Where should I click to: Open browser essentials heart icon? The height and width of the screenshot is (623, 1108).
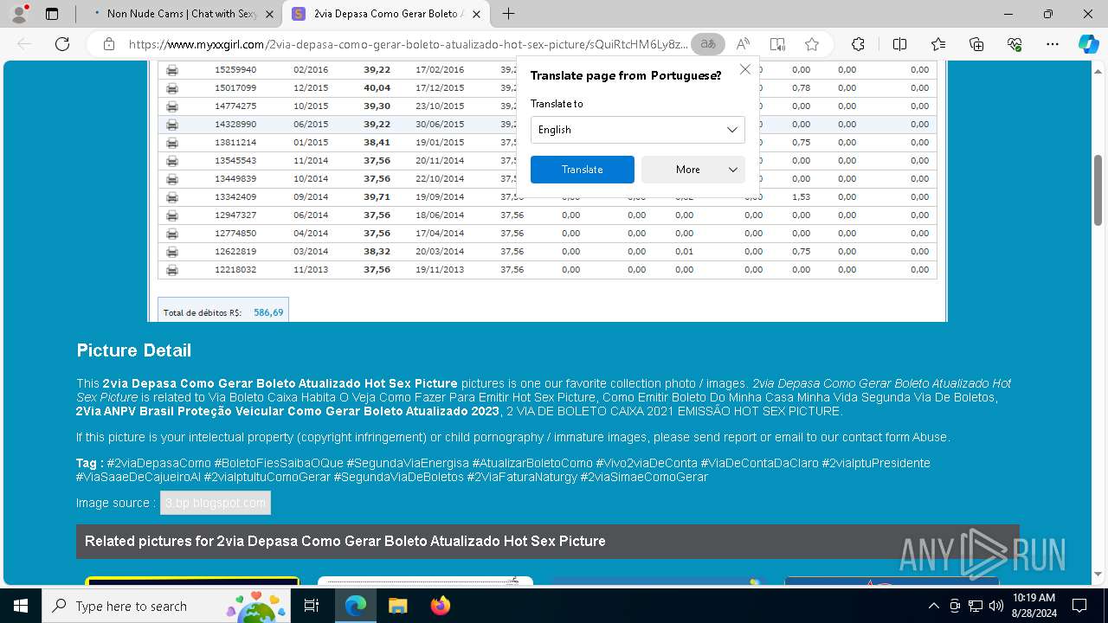point(1015,44)
